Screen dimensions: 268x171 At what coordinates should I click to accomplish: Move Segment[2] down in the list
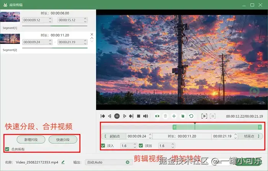point(92,41)
